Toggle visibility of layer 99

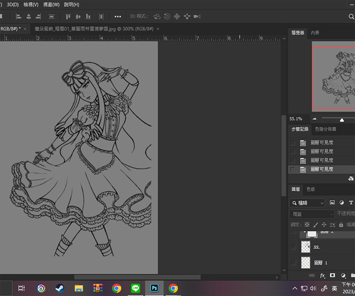click(294, 247)
